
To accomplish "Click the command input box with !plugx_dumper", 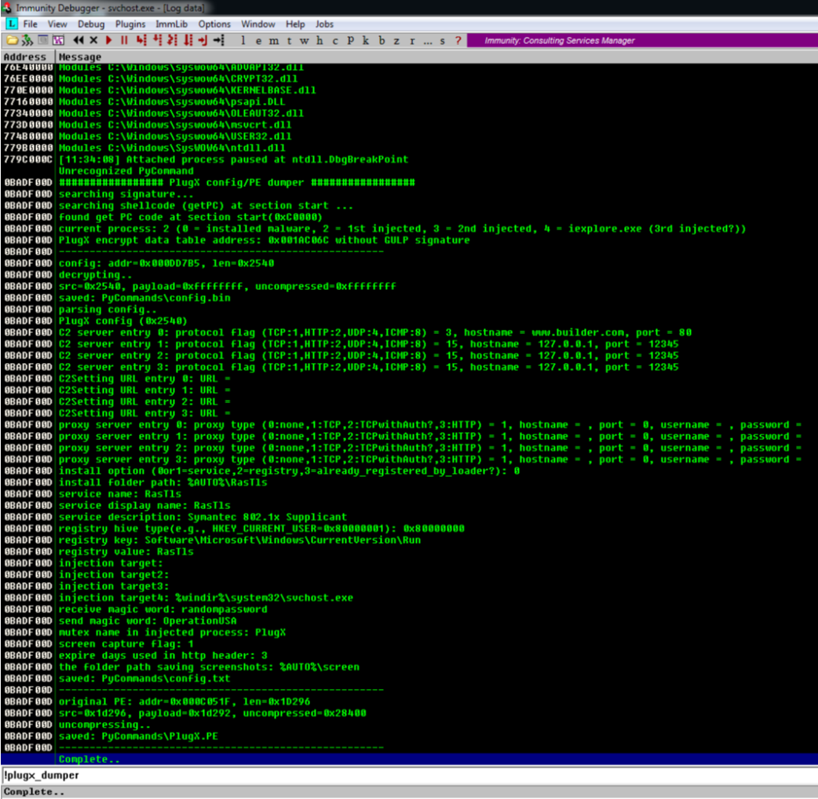I will point(408,775).
